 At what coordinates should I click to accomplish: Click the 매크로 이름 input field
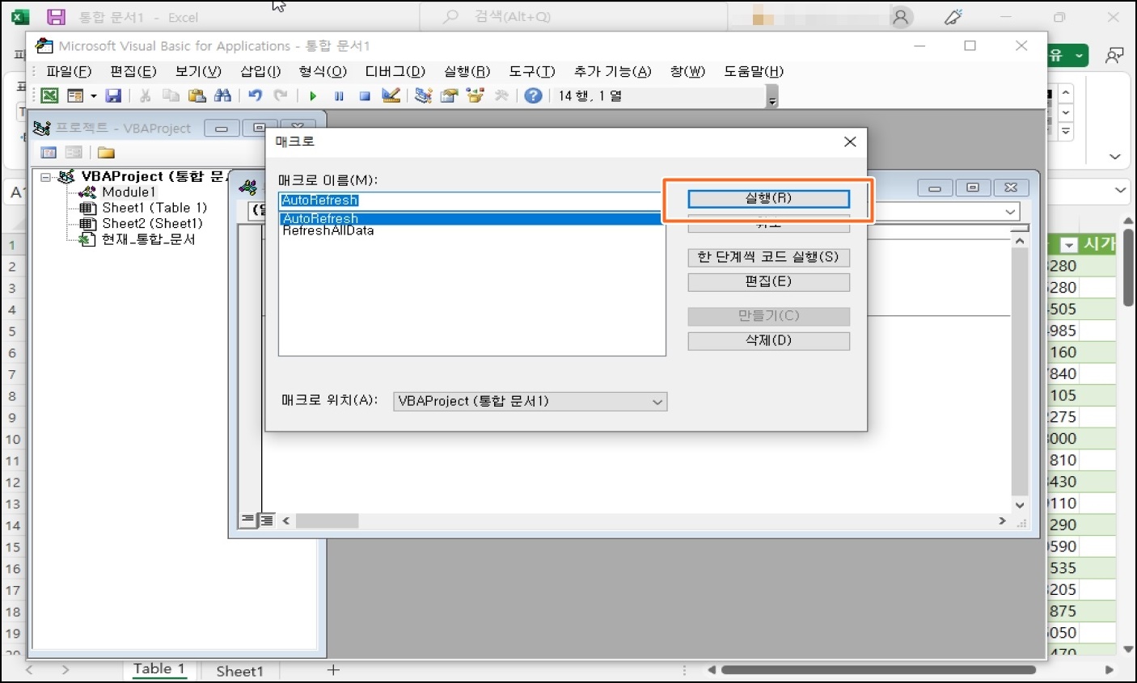pos(471,200)
